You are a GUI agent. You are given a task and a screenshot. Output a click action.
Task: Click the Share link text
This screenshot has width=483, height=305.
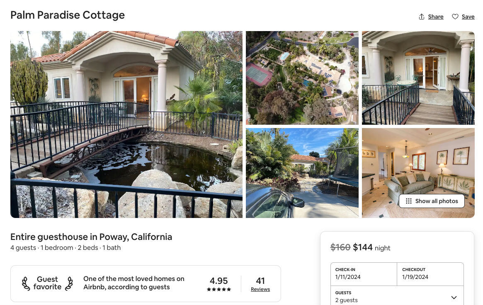coord(436,17)
